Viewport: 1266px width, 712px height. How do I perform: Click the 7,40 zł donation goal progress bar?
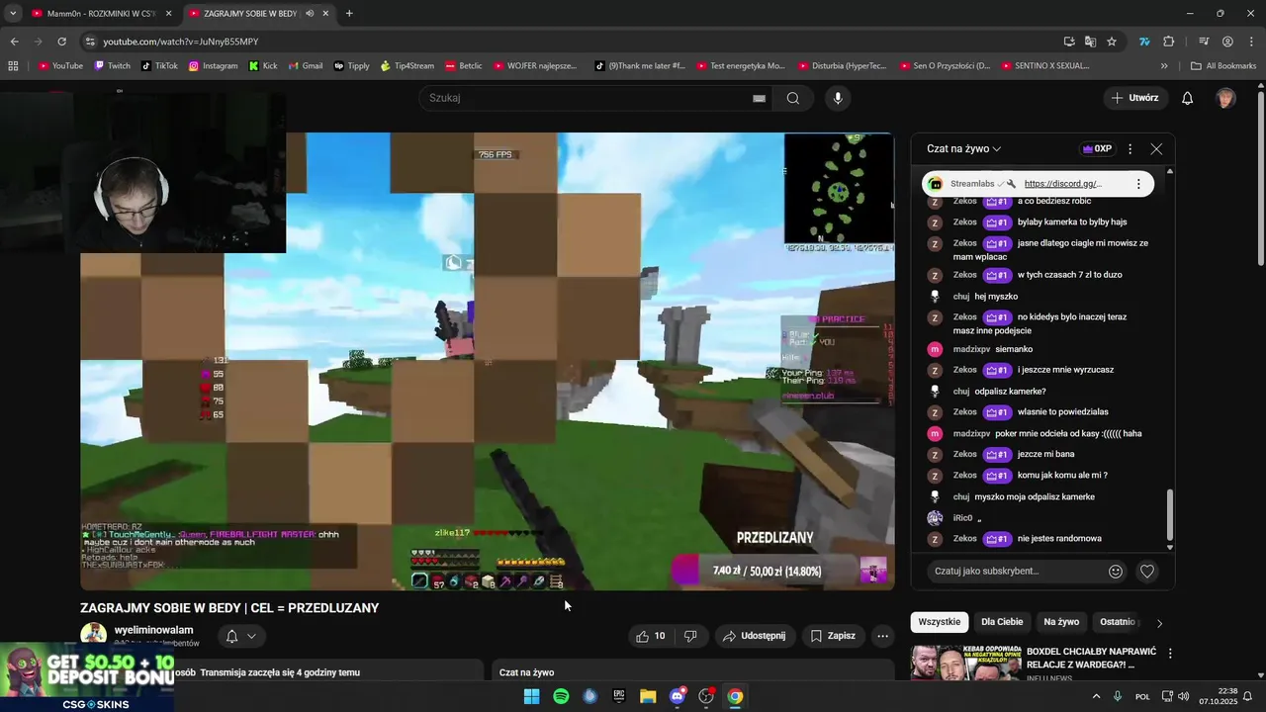pyautogui.click(x=766, y=571)
